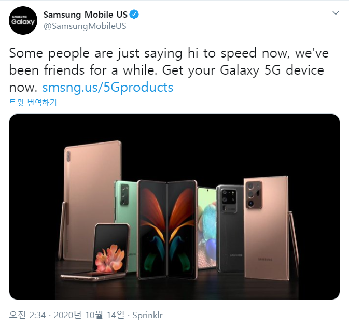Click the bronze Galaxy Note20 phone
The image size is (349, 328).
click(266, 228)
